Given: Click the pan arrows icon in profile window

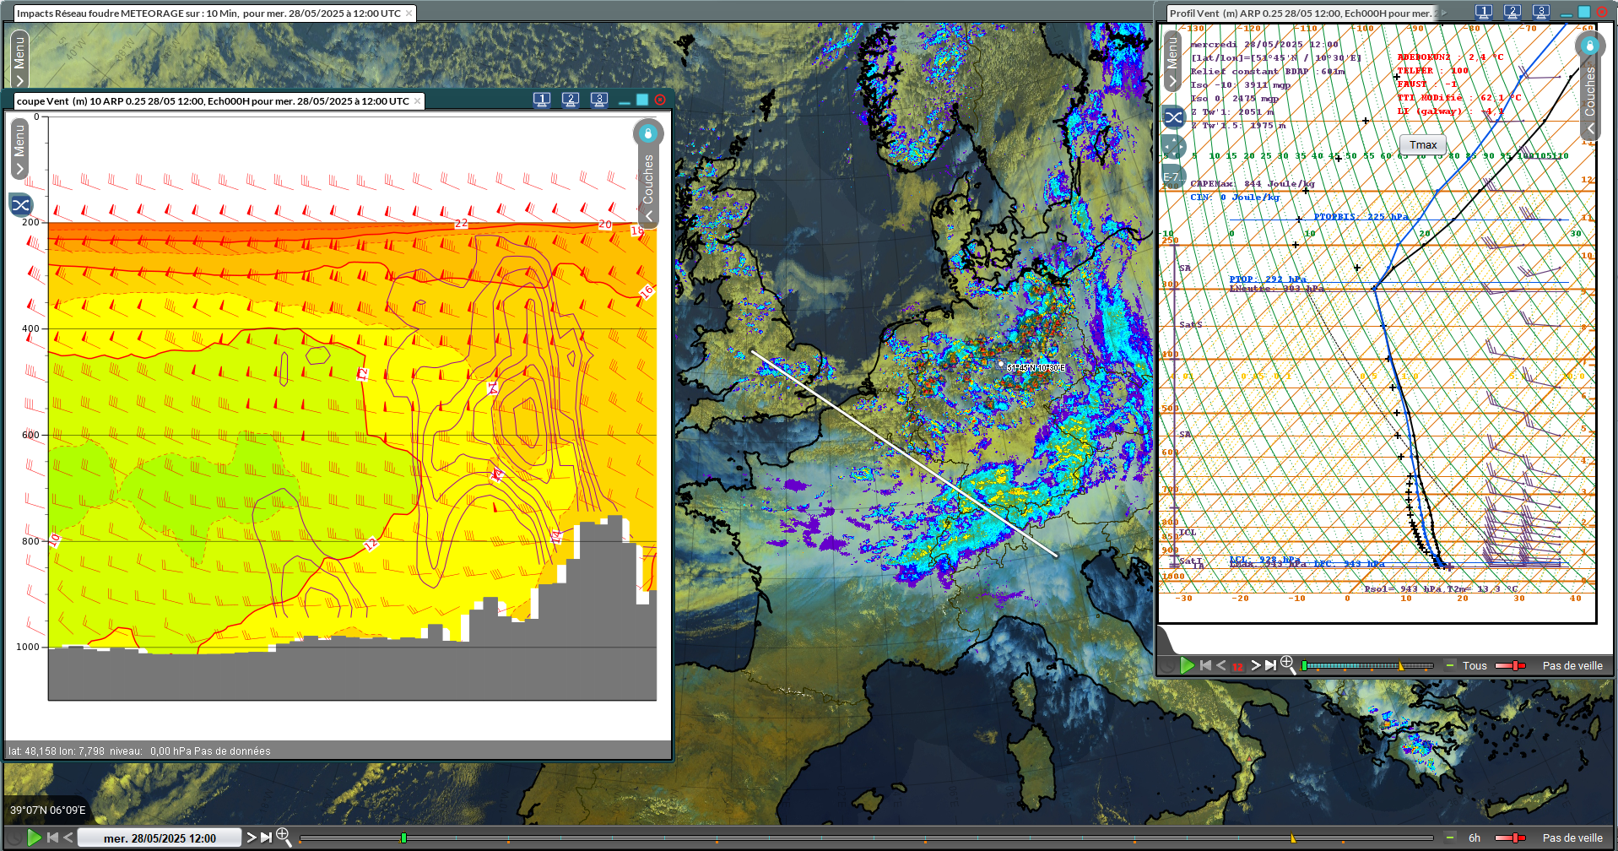Looking at the screenshot, I should tap(1173, 147).
